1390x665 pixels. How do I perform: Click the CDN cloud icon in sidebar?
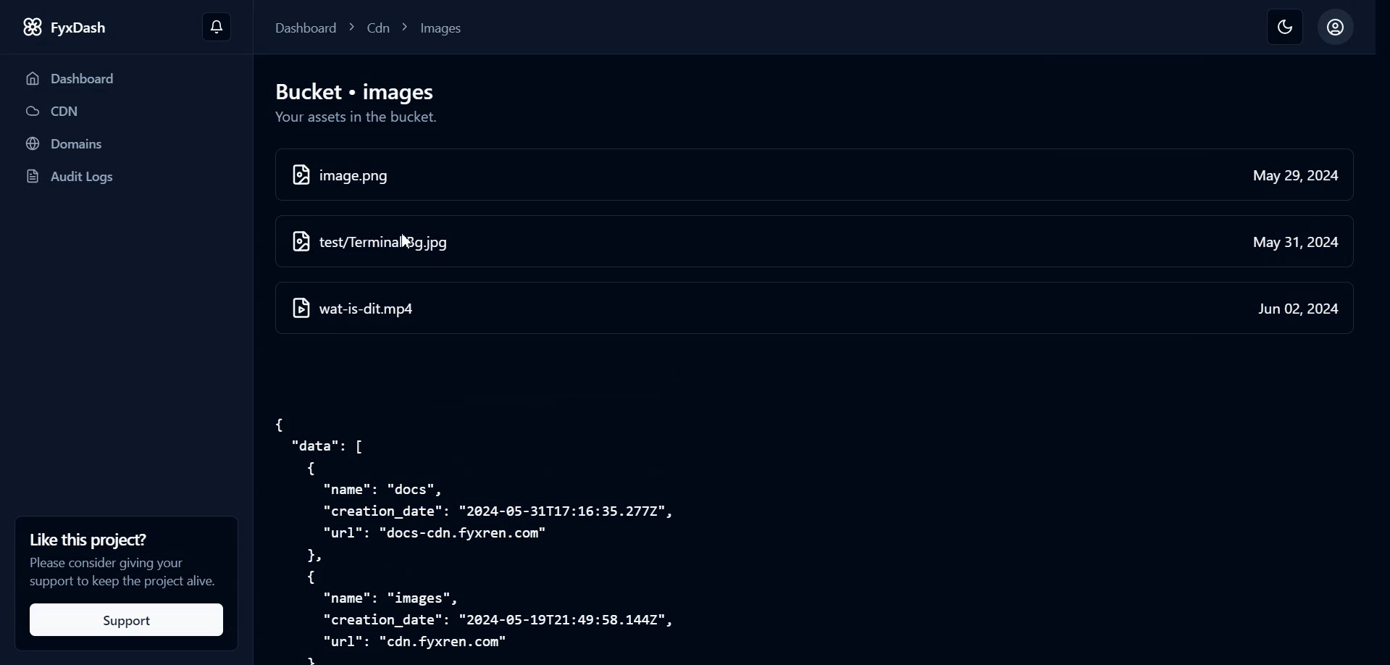[33, 112]
